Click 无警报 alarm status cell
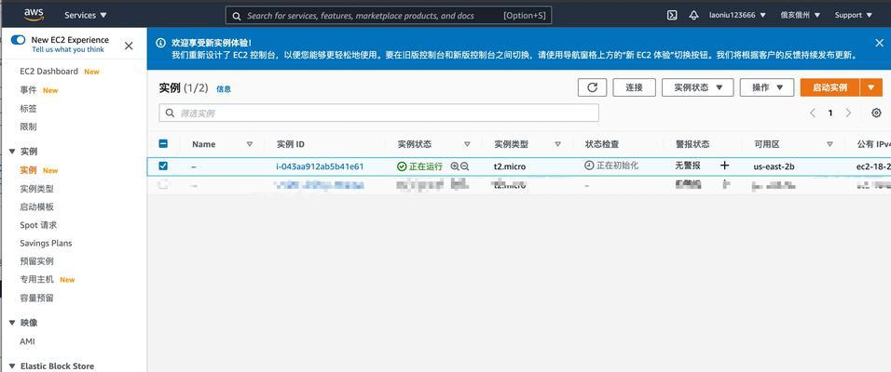The height and width of the screenshot is (372, 891). (688, 166)
